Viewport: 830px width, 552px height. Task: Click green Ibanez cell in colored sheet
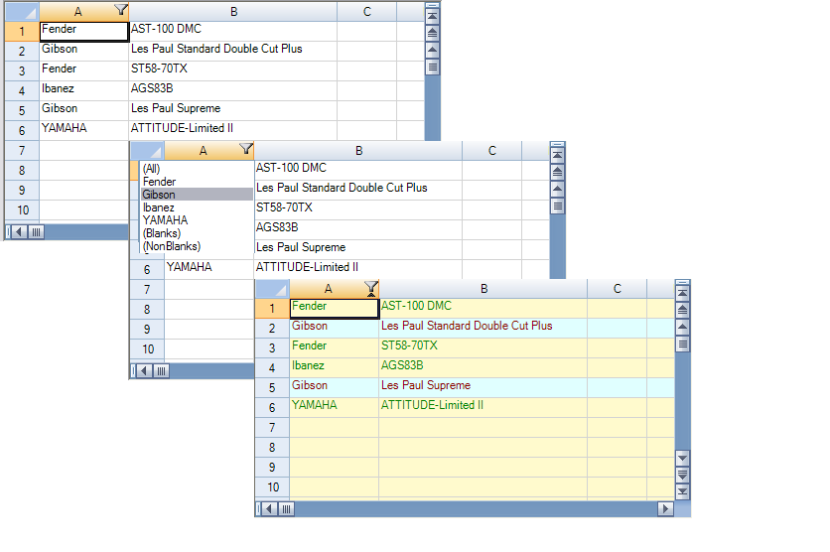[334, 367]
